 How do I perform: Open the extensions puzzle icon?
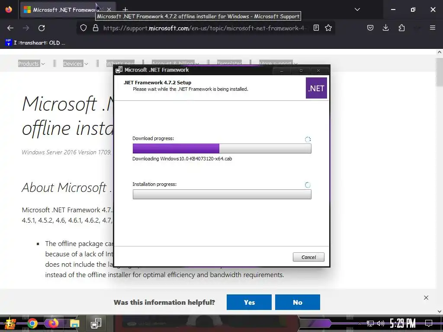coord(401,28)
